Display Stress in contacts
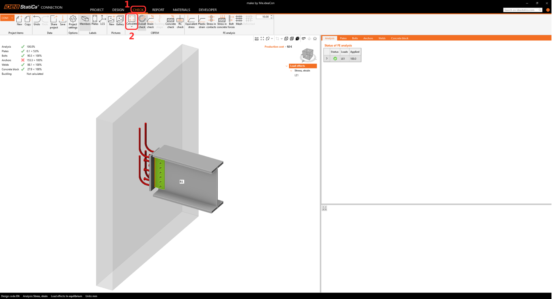This screenshot has height=299, width=552. 211,22
